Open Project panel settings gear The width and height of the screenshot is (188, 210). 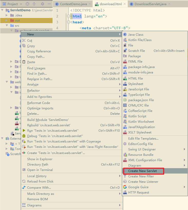(43, 4)
